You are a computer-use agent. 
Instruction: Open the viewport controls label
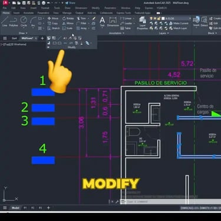[x=14, y=45]
